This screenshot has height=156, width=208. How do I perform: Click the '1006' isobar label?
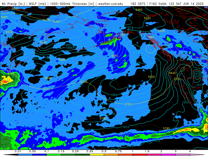(32, 53)
